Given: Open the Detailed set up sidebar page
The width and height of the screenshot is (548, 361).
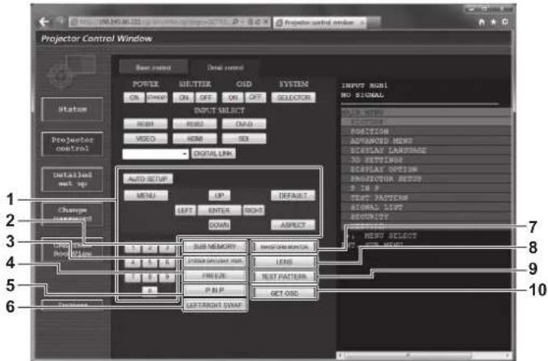Looking at the screenshot, I should pos(73,179).
